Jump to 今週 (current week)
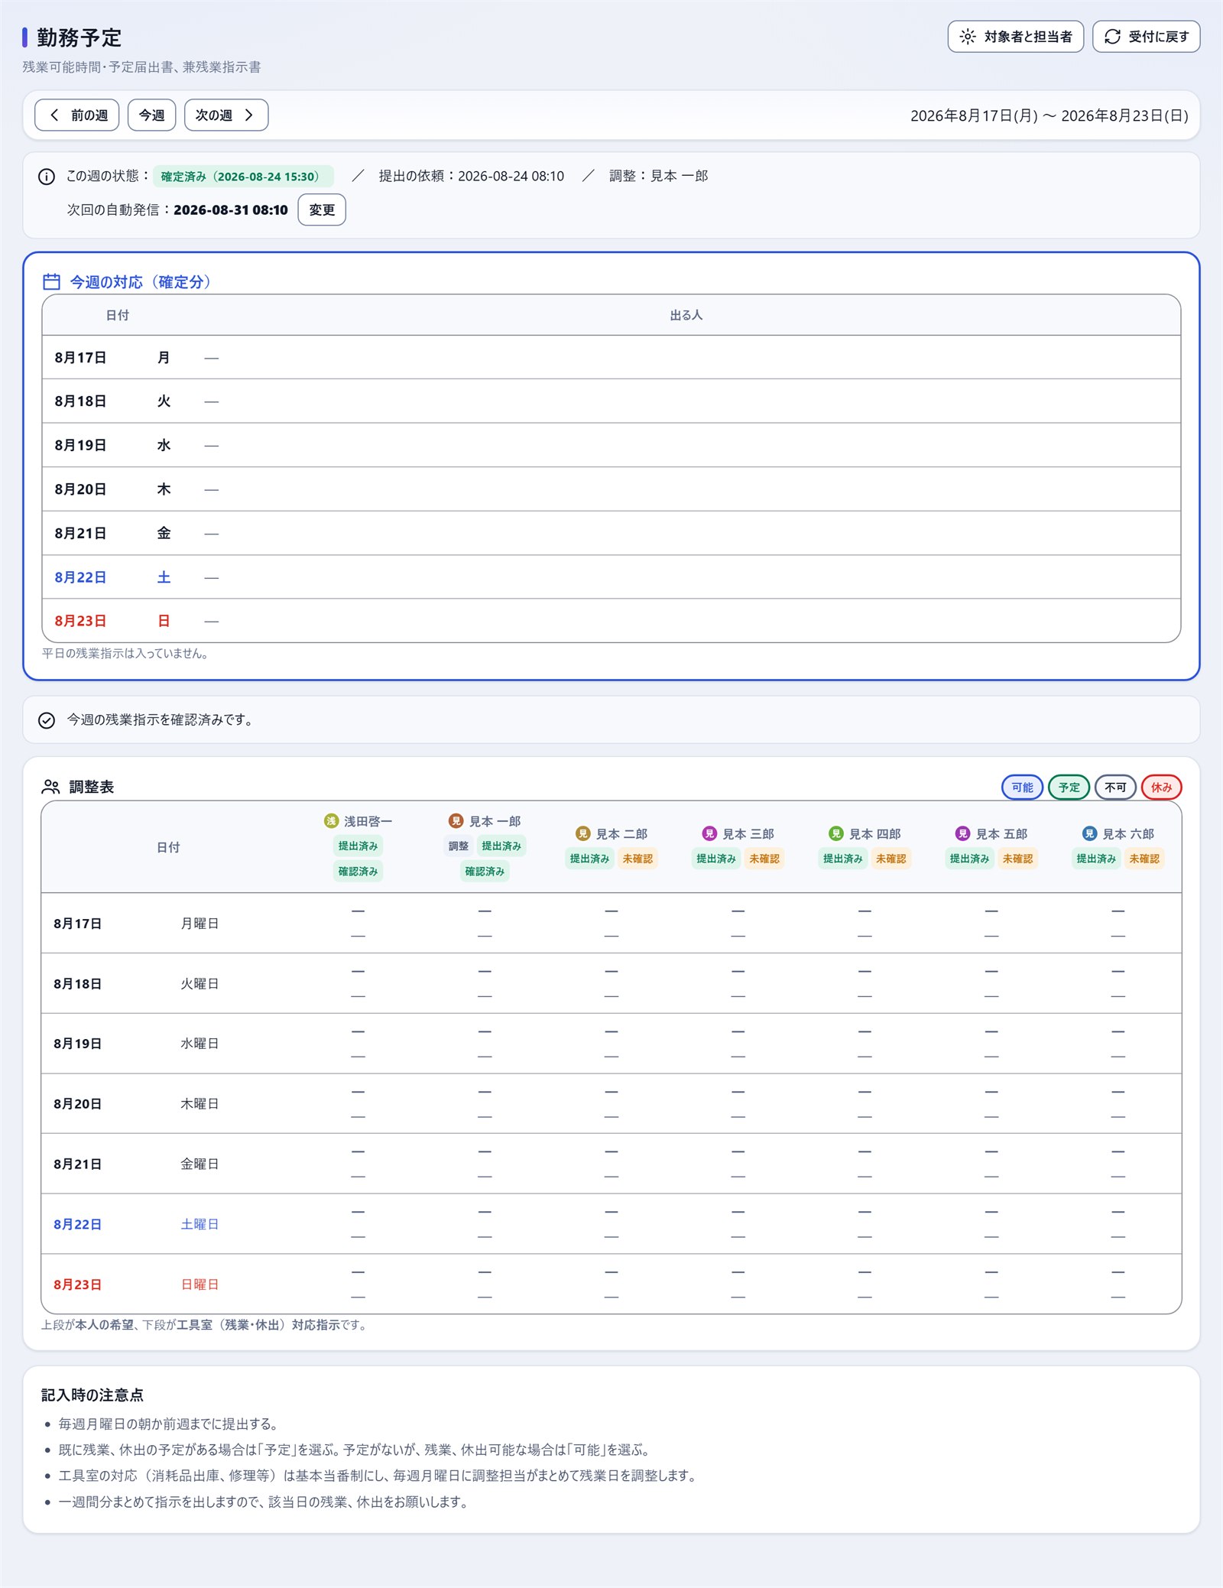The height and width of the screenshot is (1588, 1223). [x=151, y=115]
